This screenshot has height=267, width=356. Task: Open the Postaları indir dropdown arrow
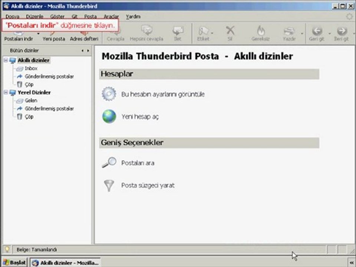pos(38,34)
